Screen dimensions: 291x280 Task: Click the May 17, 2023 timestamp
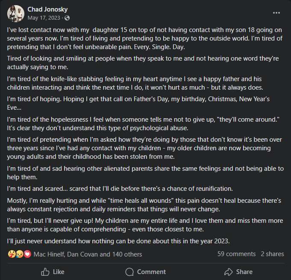[44, 18]
